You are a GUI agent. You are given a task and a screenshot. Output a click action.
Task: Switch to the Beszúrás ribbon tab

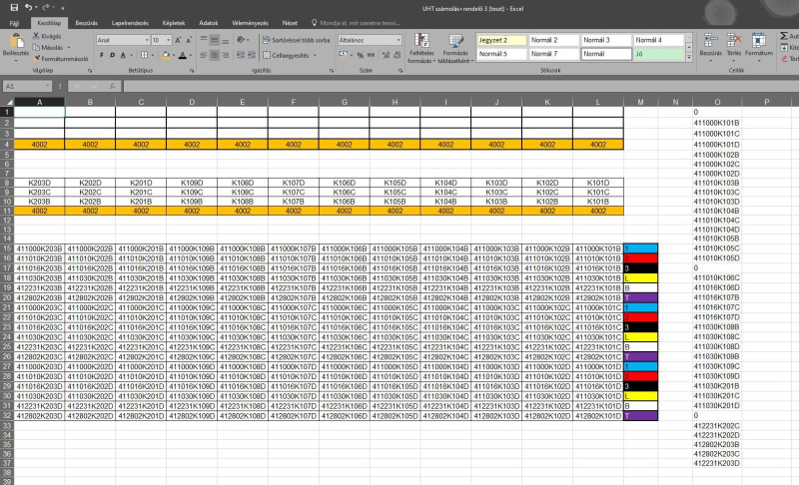(x=86, y=23)
